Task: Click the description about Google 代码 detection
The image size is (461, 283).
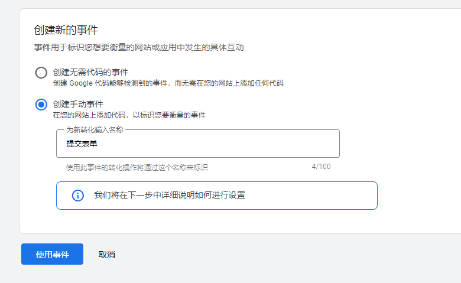Action: pos(167,83)
